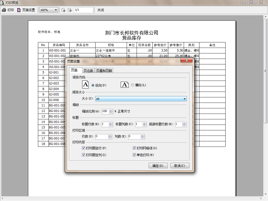Increase 缩放比例 value with up arrow
This screenshot has height=201, width=268.
click(x=111, y=110)
